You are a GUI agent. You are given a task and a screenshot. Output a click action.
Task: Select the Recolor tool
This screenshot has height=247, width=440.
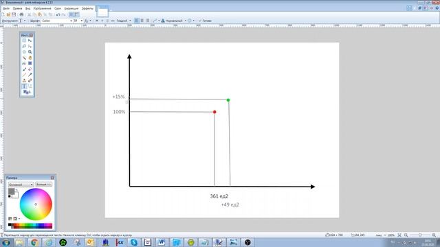[30, 81]
